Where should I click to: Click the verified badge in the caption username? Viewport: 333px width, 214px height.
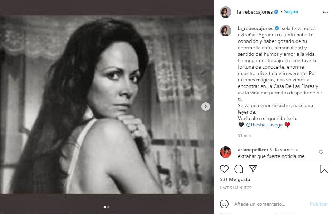pos(277,28)
